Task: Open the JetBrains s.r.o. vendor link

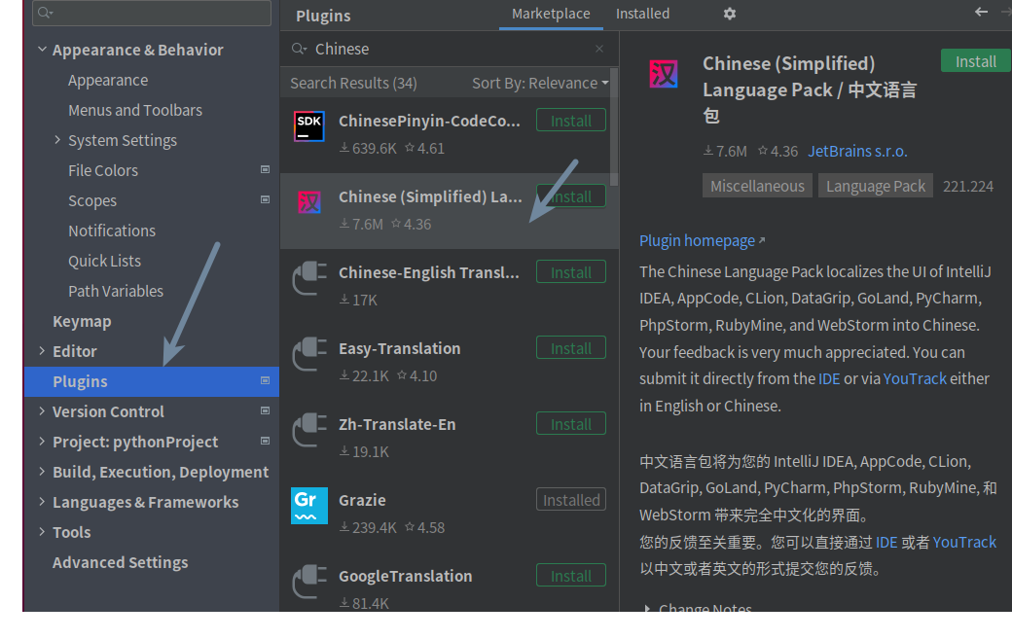Action: [x=857, y=151]
